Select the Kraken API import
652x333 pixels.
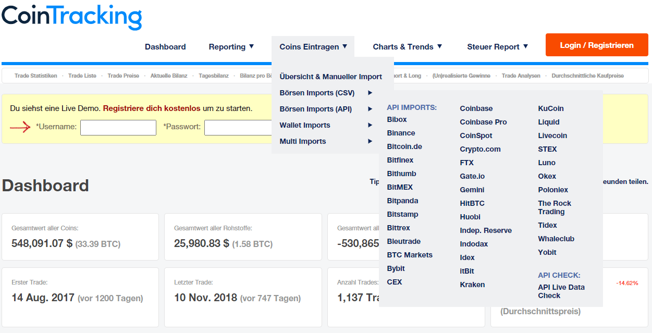point(472,285)
